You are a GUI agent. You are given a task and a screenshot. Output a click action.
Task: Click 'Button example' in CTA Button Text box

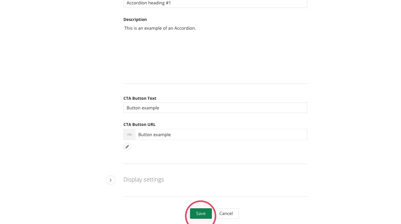(x=143, y=108)
